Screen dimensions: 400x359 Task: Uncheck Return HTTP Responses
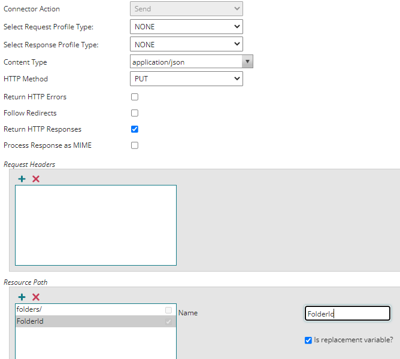click(x=135, y=129)
